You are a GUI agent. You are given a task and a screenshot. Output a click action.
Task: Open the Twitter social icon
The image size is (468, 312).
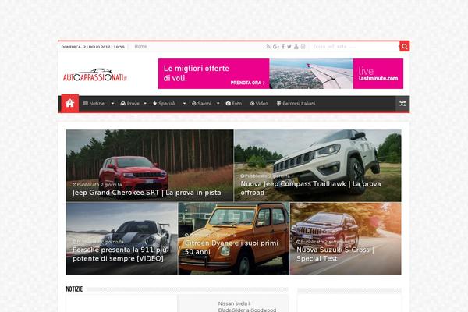289,47
